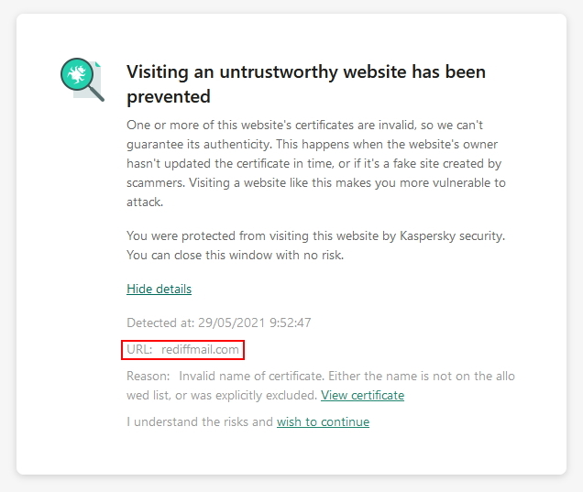Click the 'URL:' label
This screenshot has height=492, width=583.
tap(139, 349)
